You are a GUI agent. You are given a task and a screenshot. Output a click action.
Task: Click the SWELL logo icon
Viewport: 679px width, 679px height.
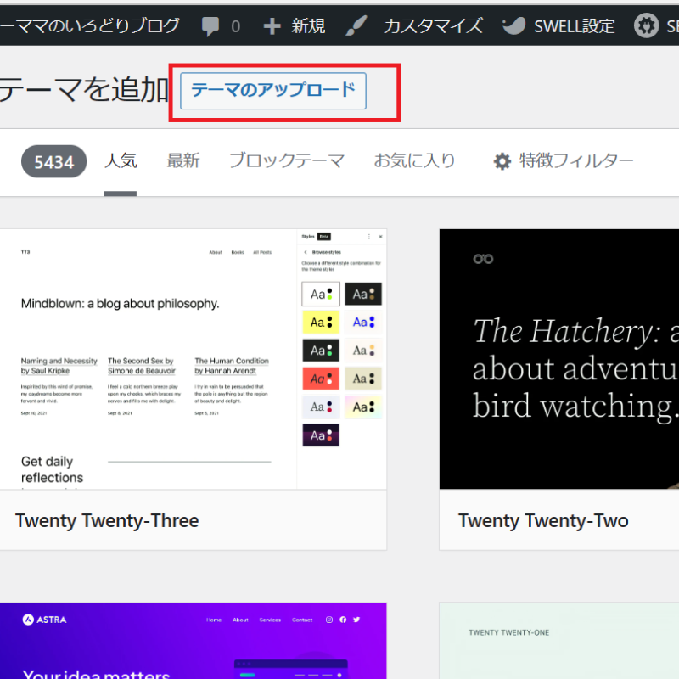tap(513, 26)
